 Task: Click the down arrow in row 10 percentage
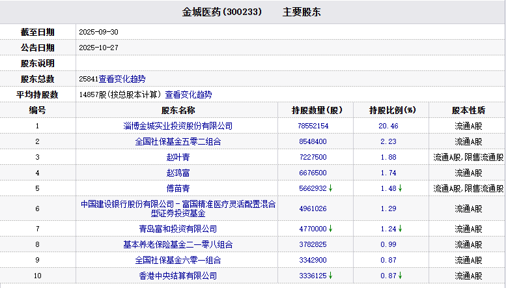pos(399,276)
